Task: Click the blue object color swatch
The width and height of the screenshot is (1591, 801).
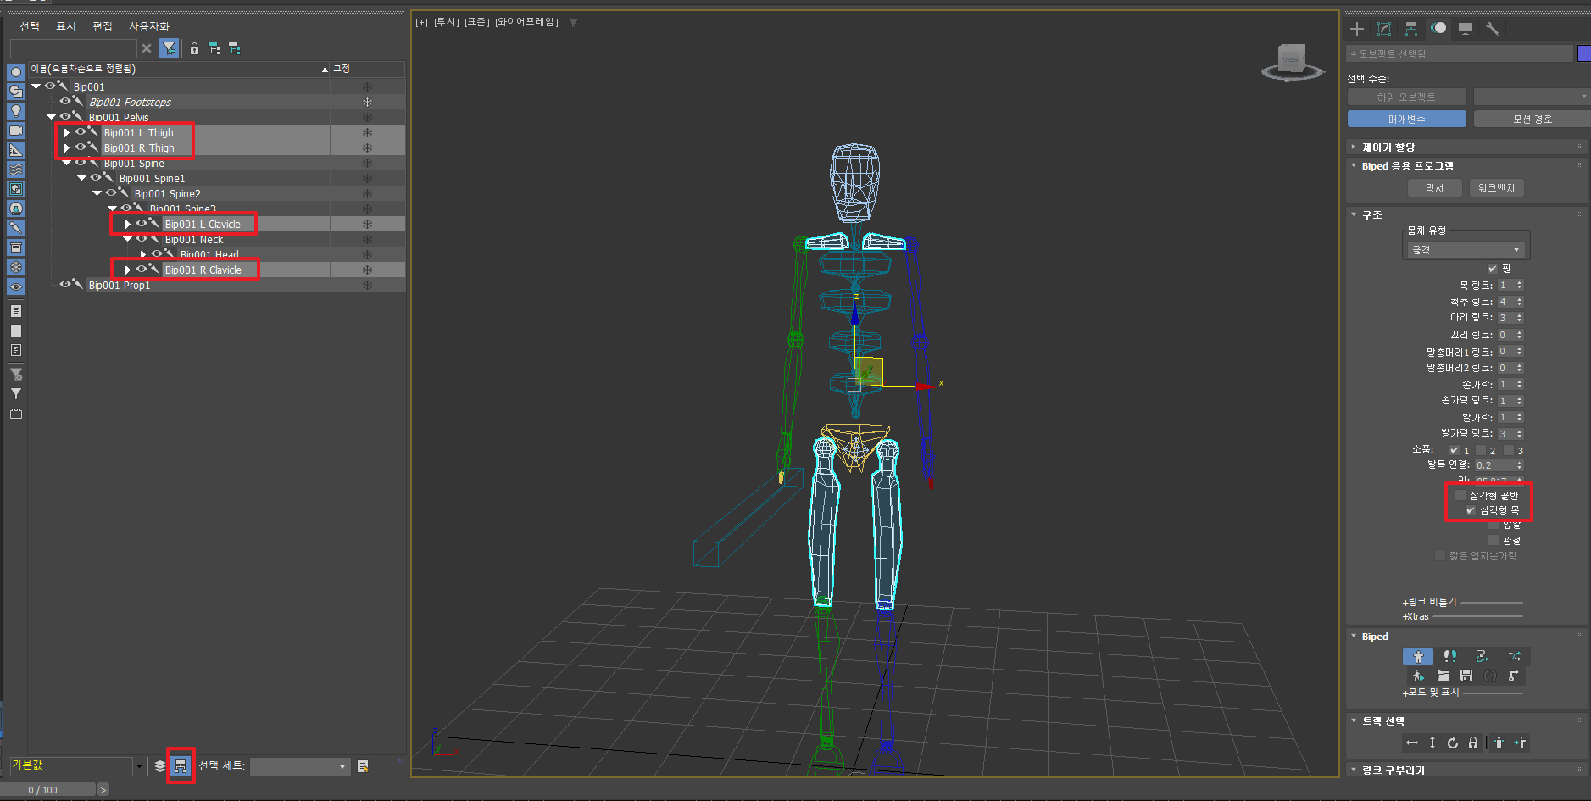Action: [x=1583, y=53]
